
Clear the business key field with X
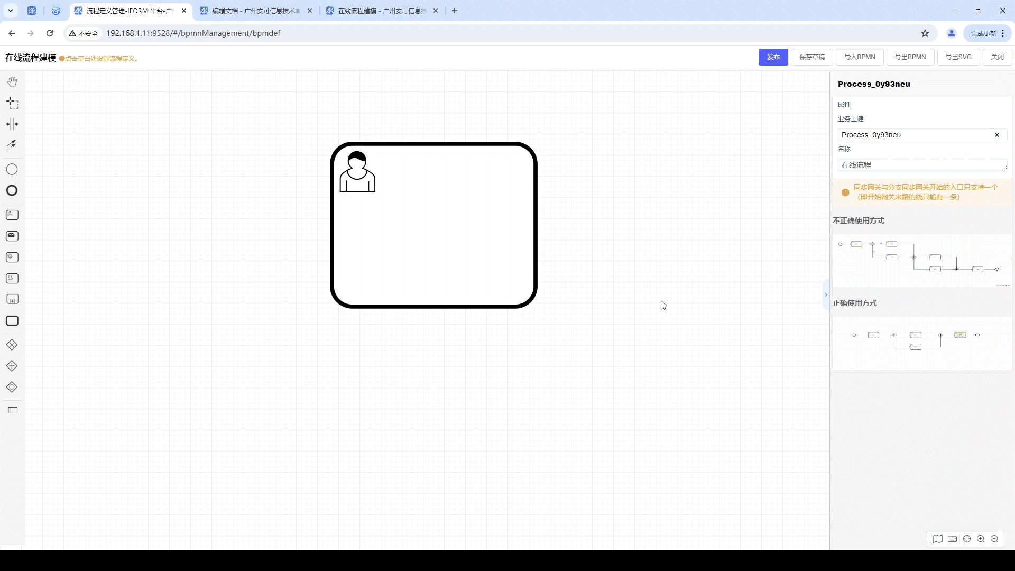pos(997,135)
